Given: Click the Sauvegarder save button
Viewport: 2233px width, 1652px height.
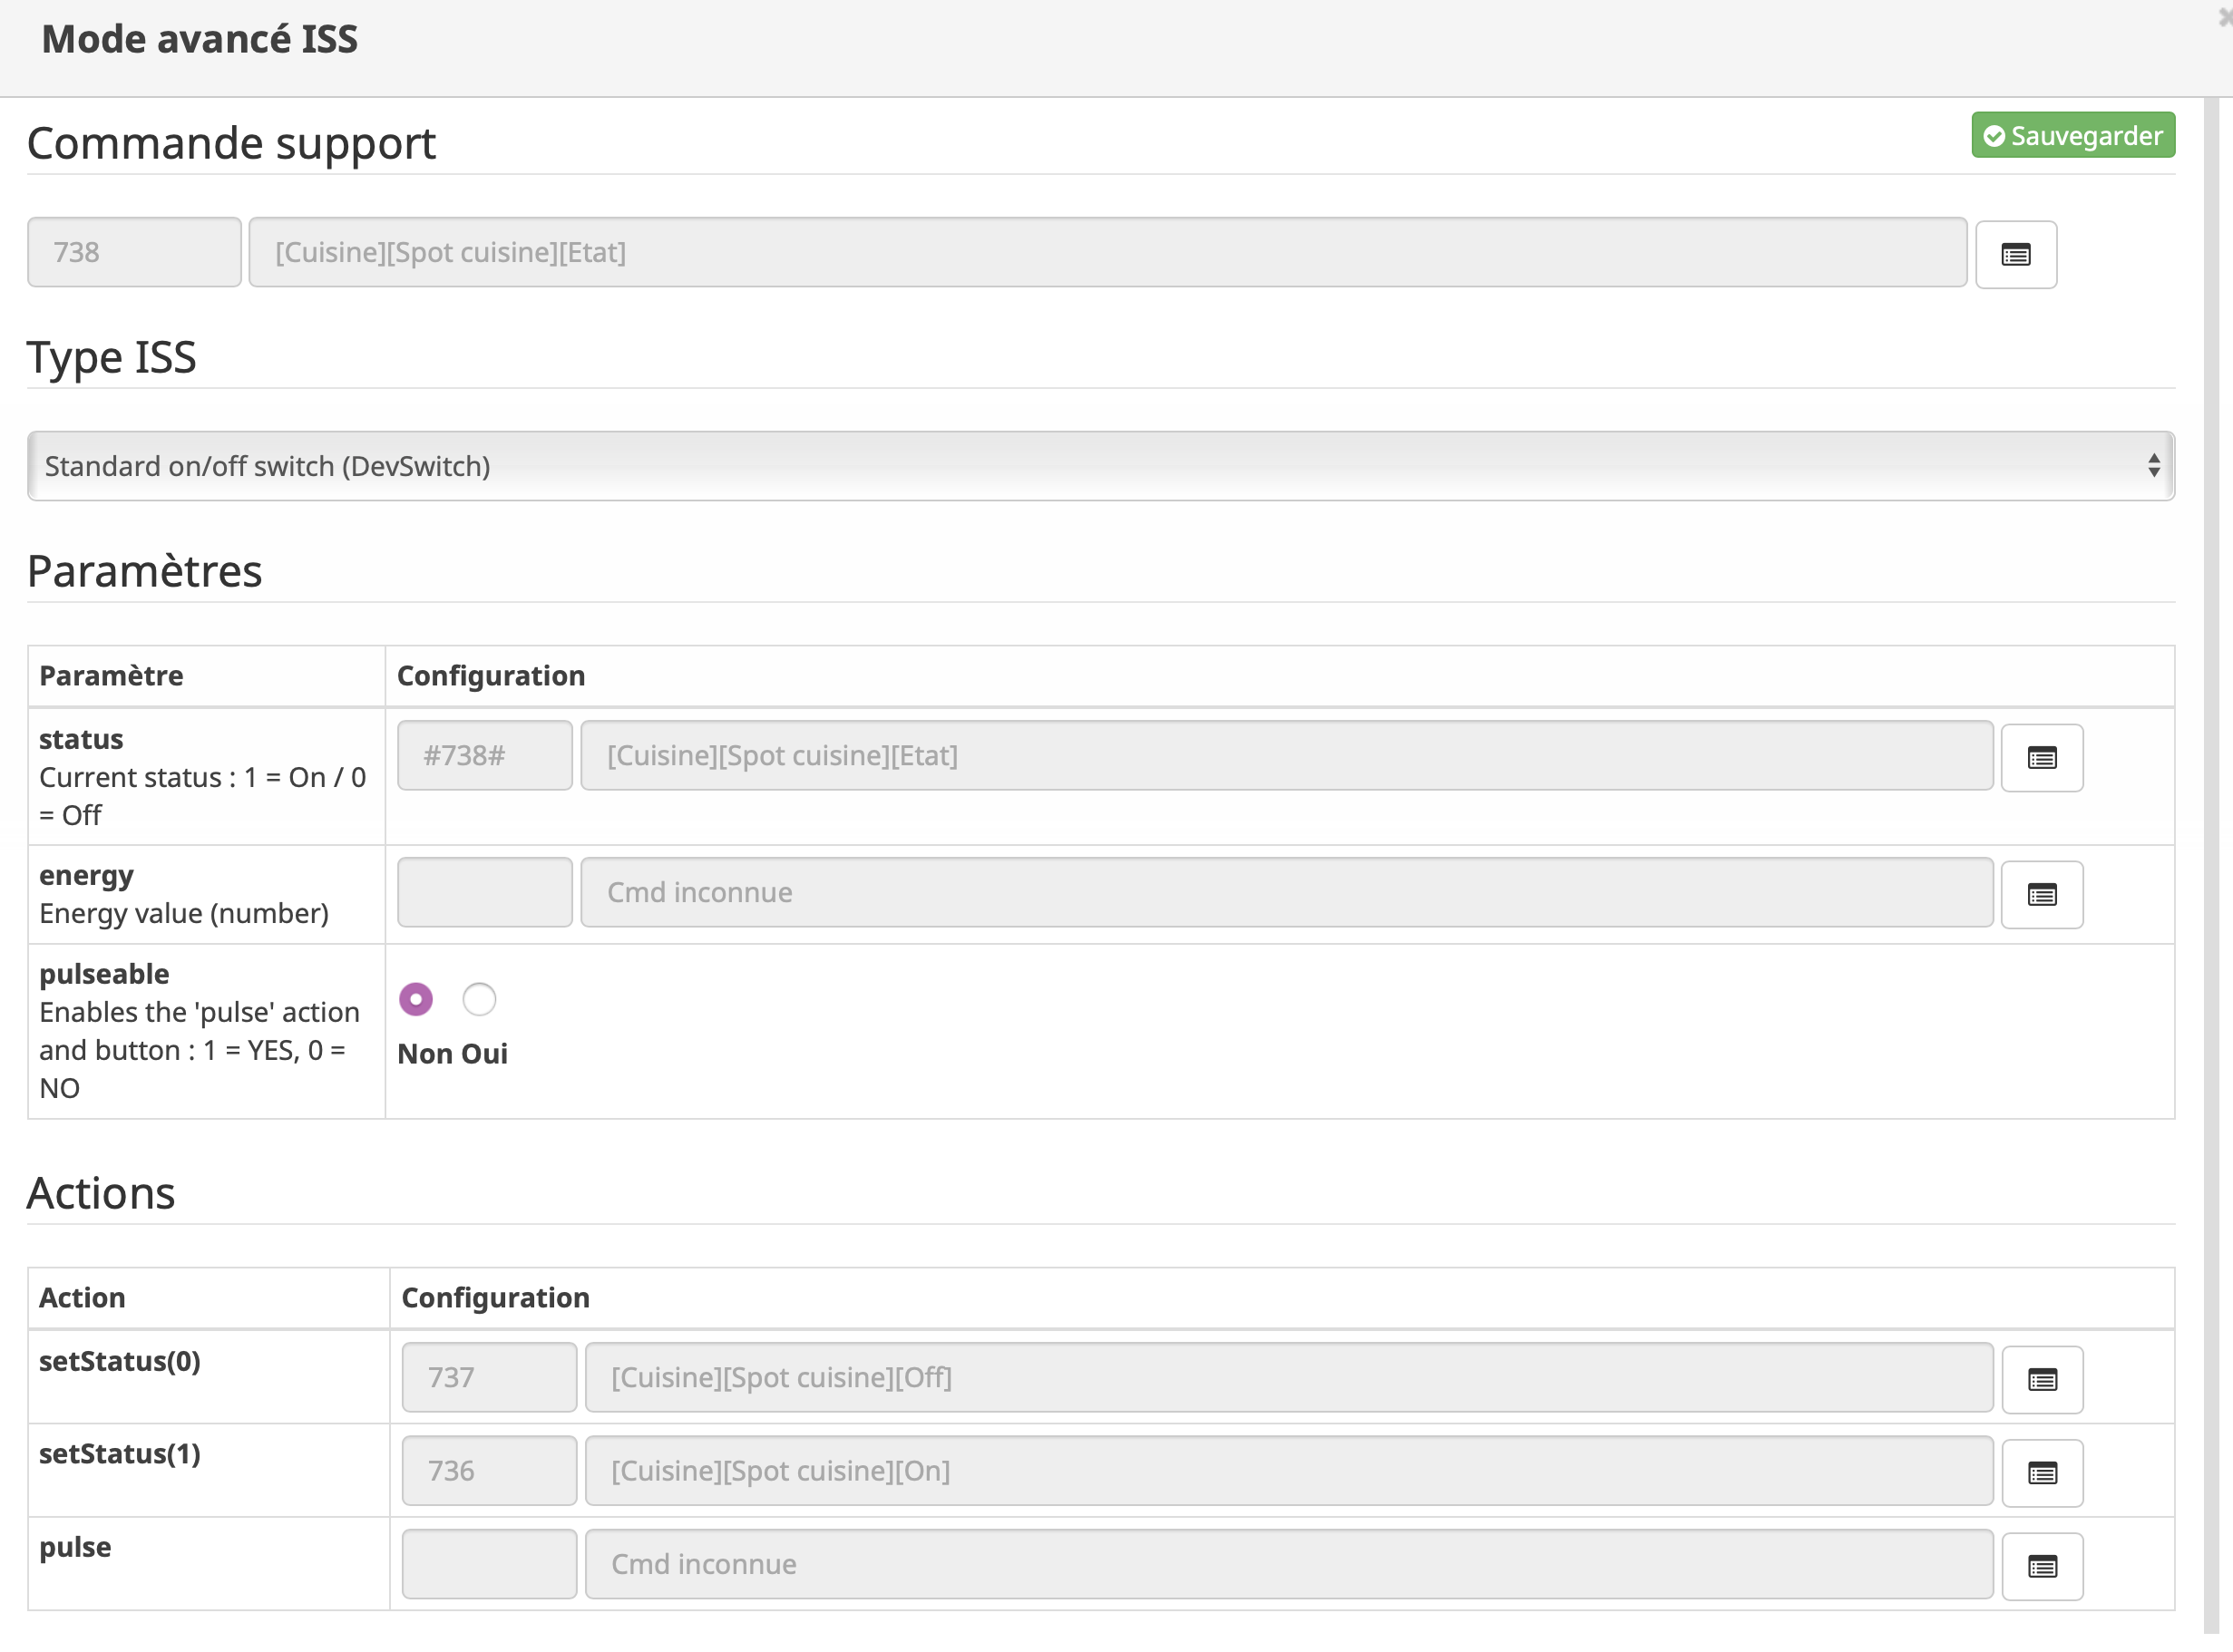Looking at the screenshot, I should point(2073,135).
